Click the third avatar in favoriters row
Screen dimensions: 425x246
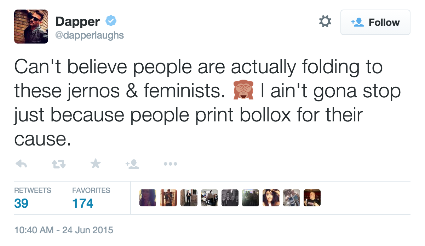coord(189,198)
